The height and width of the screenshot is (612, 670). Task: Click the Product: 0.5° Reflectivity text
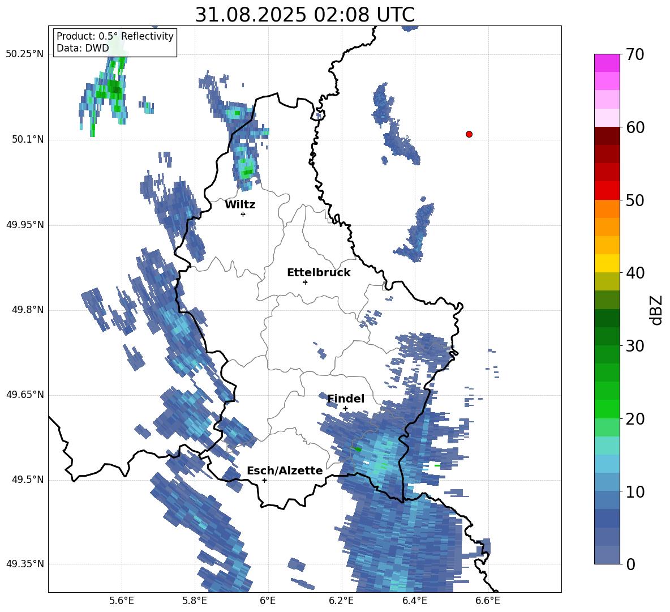coord(115,36)
